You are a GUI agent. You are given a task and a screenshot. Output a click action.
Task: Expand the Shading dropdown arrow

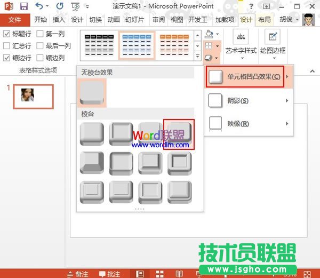(x=218, y=34)
